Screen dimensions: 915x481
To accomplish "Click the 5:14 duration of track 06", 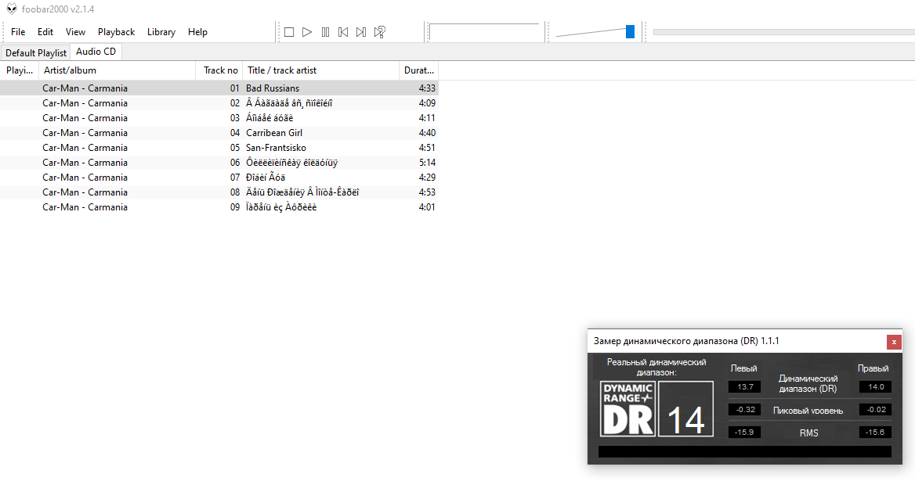I will coord(427,163).
